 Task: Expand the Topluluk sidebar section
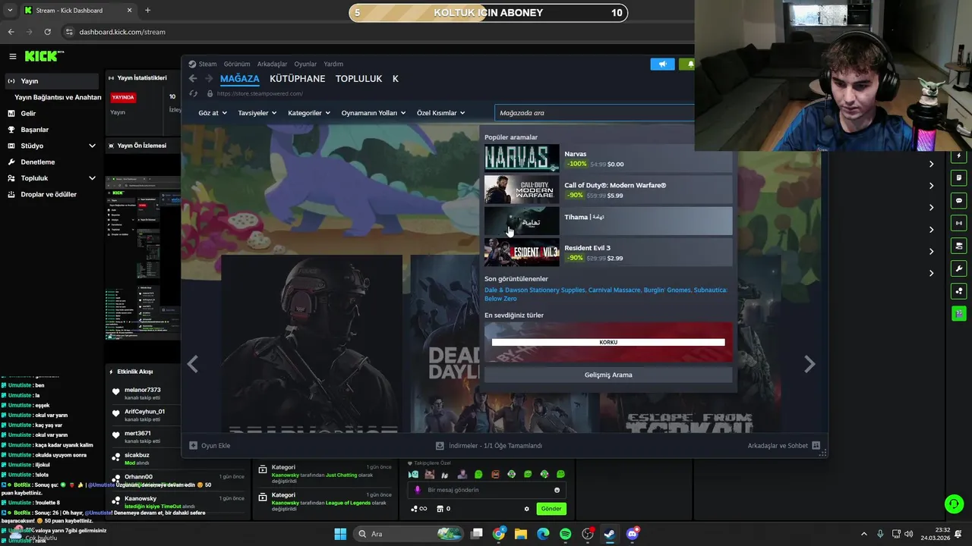(92, 178)
